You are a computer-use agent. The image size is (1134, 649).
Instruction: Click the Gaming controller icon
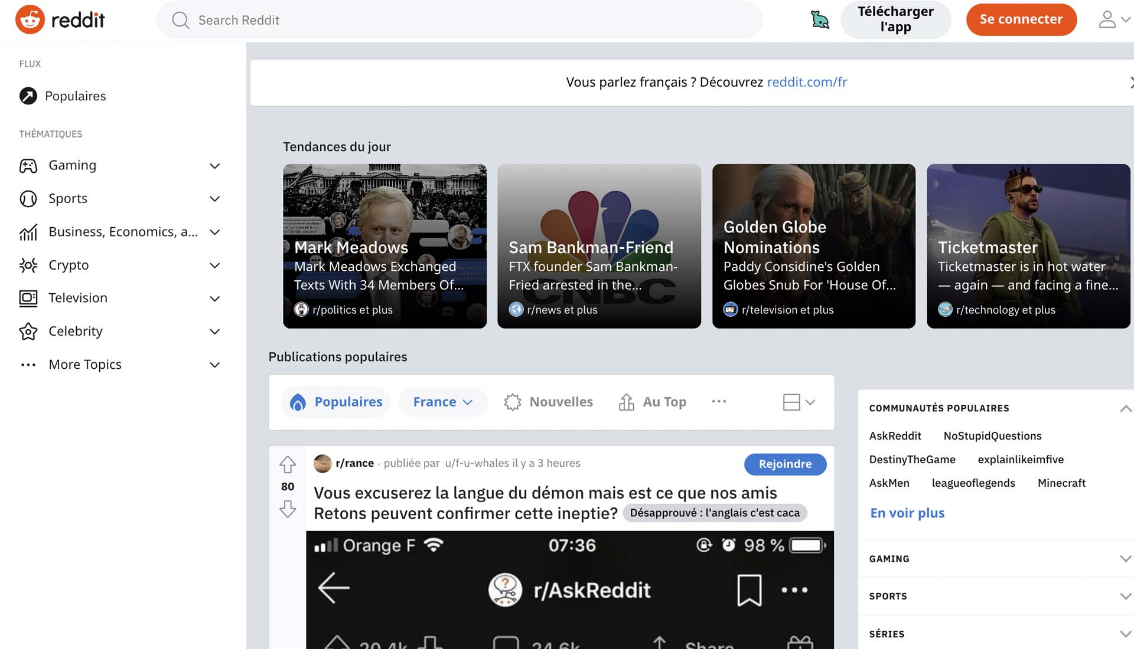pyautogui.click(x=28, y=166)
